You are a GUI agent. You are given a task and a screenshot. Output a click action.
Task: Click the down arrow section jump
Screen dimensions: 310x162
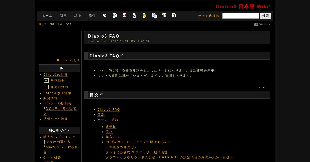coord(264,88)
